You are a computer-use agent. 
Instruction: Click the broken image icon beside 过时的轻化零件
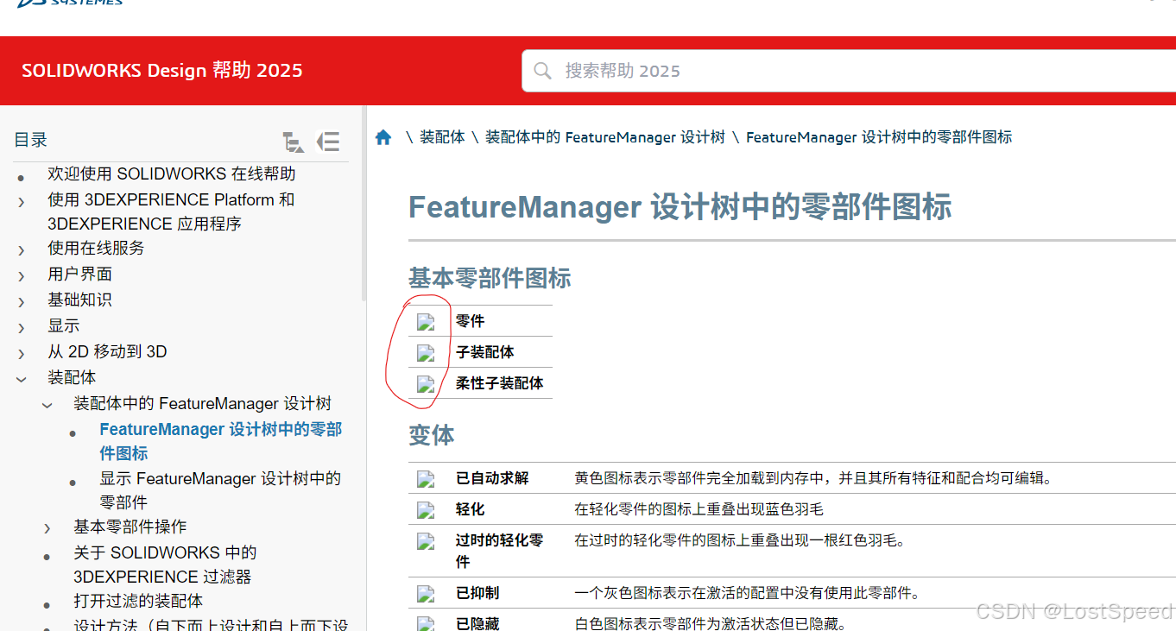(x=426, y=541)
